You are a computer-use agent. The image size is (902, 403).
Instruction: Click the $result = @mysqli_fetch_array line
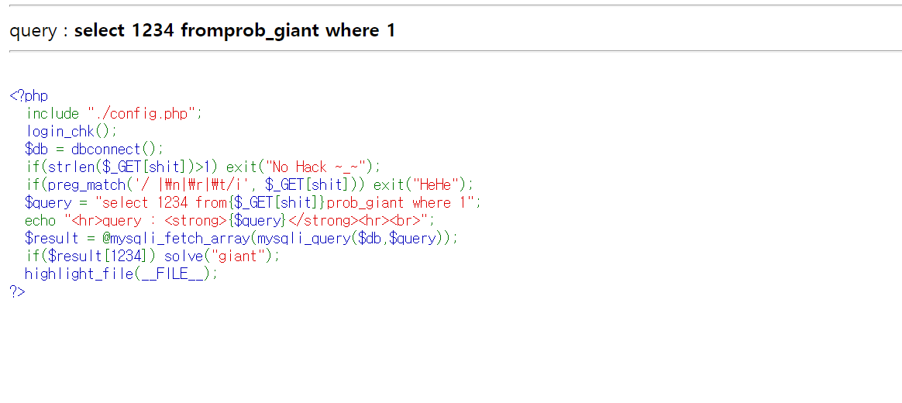[x=241, y=239]
